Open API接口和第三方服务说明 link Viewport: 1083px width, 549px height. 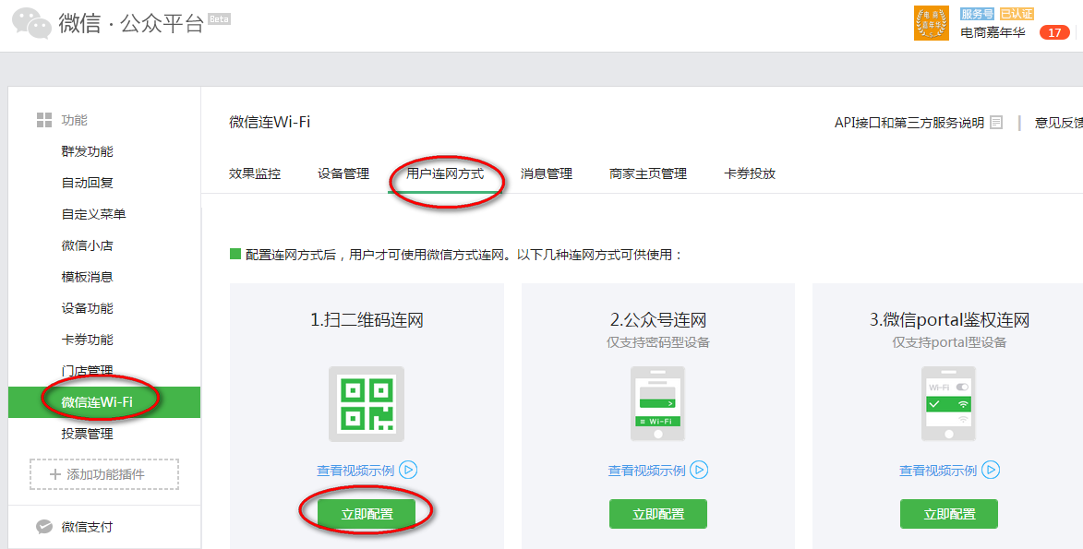(x=909, y=123)
